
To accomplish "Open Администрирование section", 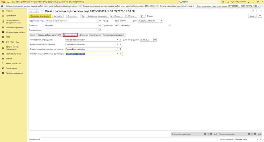I will coord(14,73).
